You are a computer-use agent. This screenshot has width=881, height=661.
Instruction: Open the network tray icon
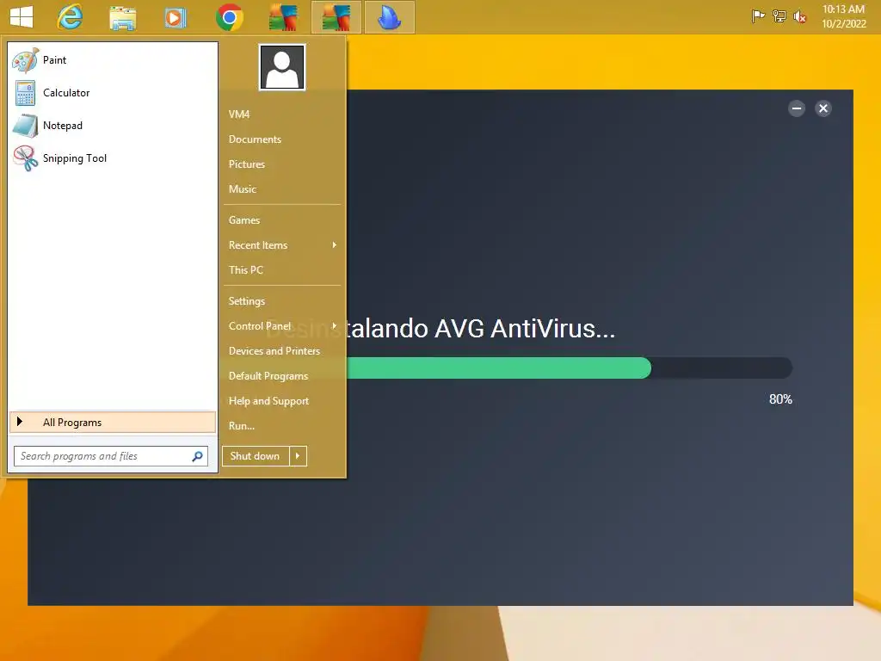click(779, 16)
